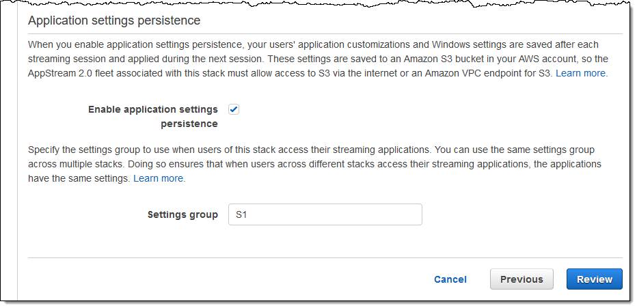Click the Application settings persistence heading
The image size is (637, 308).
[114, 20]
